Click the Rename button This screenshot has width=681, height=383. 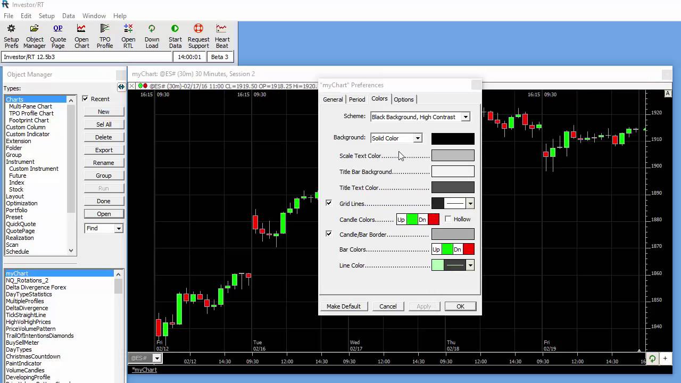tap(104, 163)
